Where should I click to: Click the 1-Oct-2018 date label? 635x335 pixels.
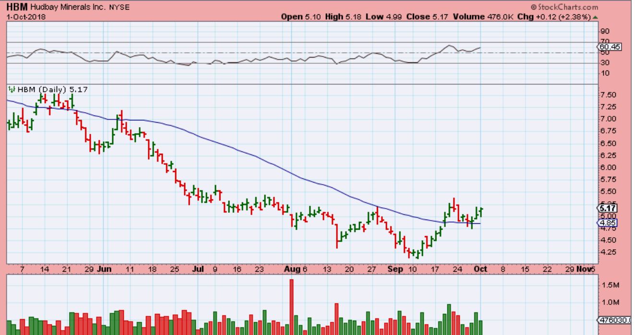[25, 17]
